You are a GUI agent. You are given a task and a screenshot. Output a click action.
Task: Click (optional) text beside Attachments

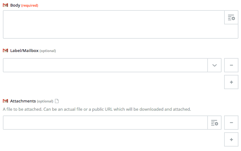pos(45,101)
